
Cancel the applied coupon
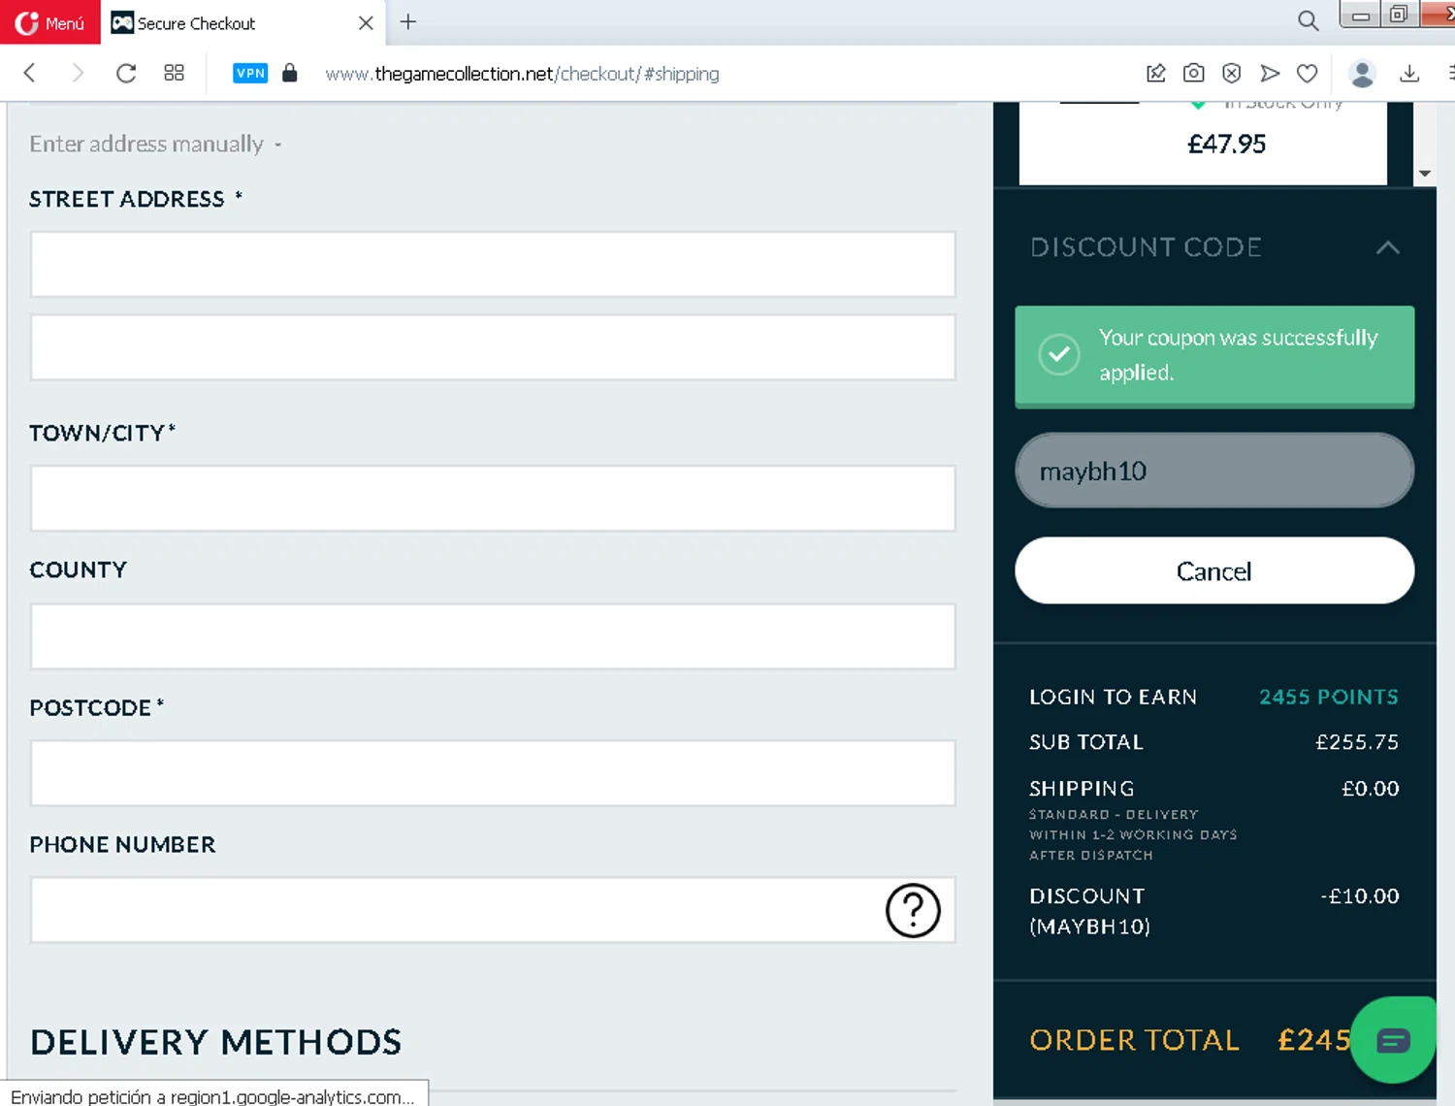pos(1213,570)
